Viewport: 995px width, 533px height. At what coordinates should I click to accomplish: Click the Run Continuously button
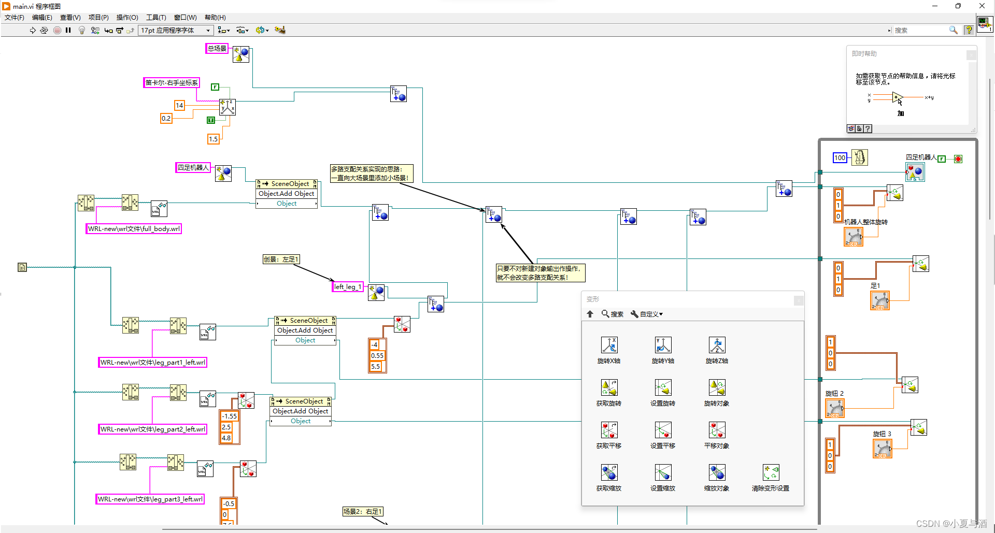point(44,30)
